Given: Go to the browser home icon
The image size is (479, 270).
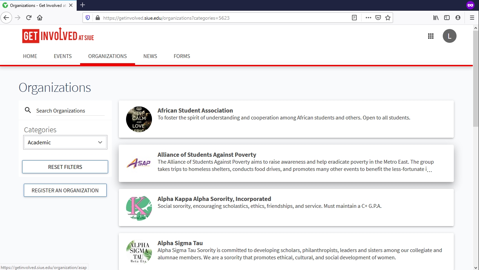Looking at the screenshot, I should [x=40, y=18].
